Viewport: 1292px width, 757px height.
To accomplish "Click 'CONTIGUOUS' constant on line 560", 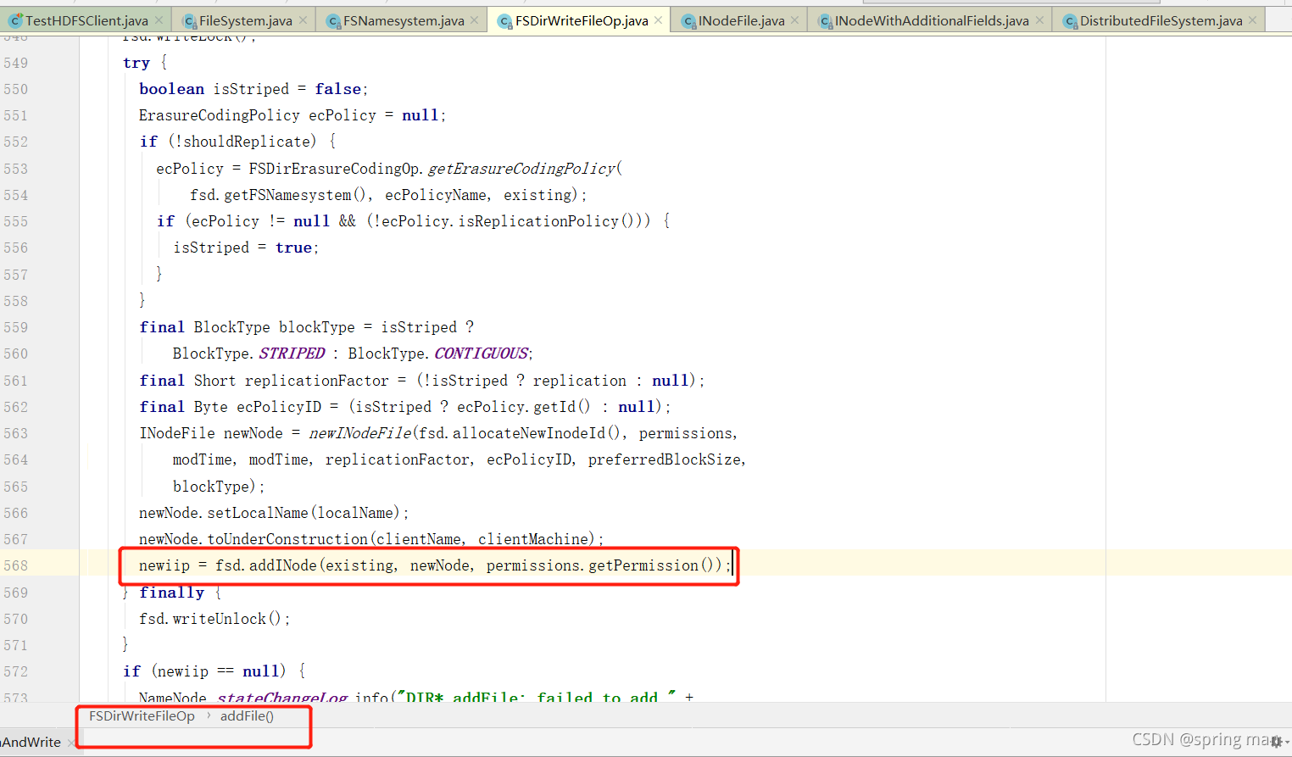I will click(x=481, y=353).
